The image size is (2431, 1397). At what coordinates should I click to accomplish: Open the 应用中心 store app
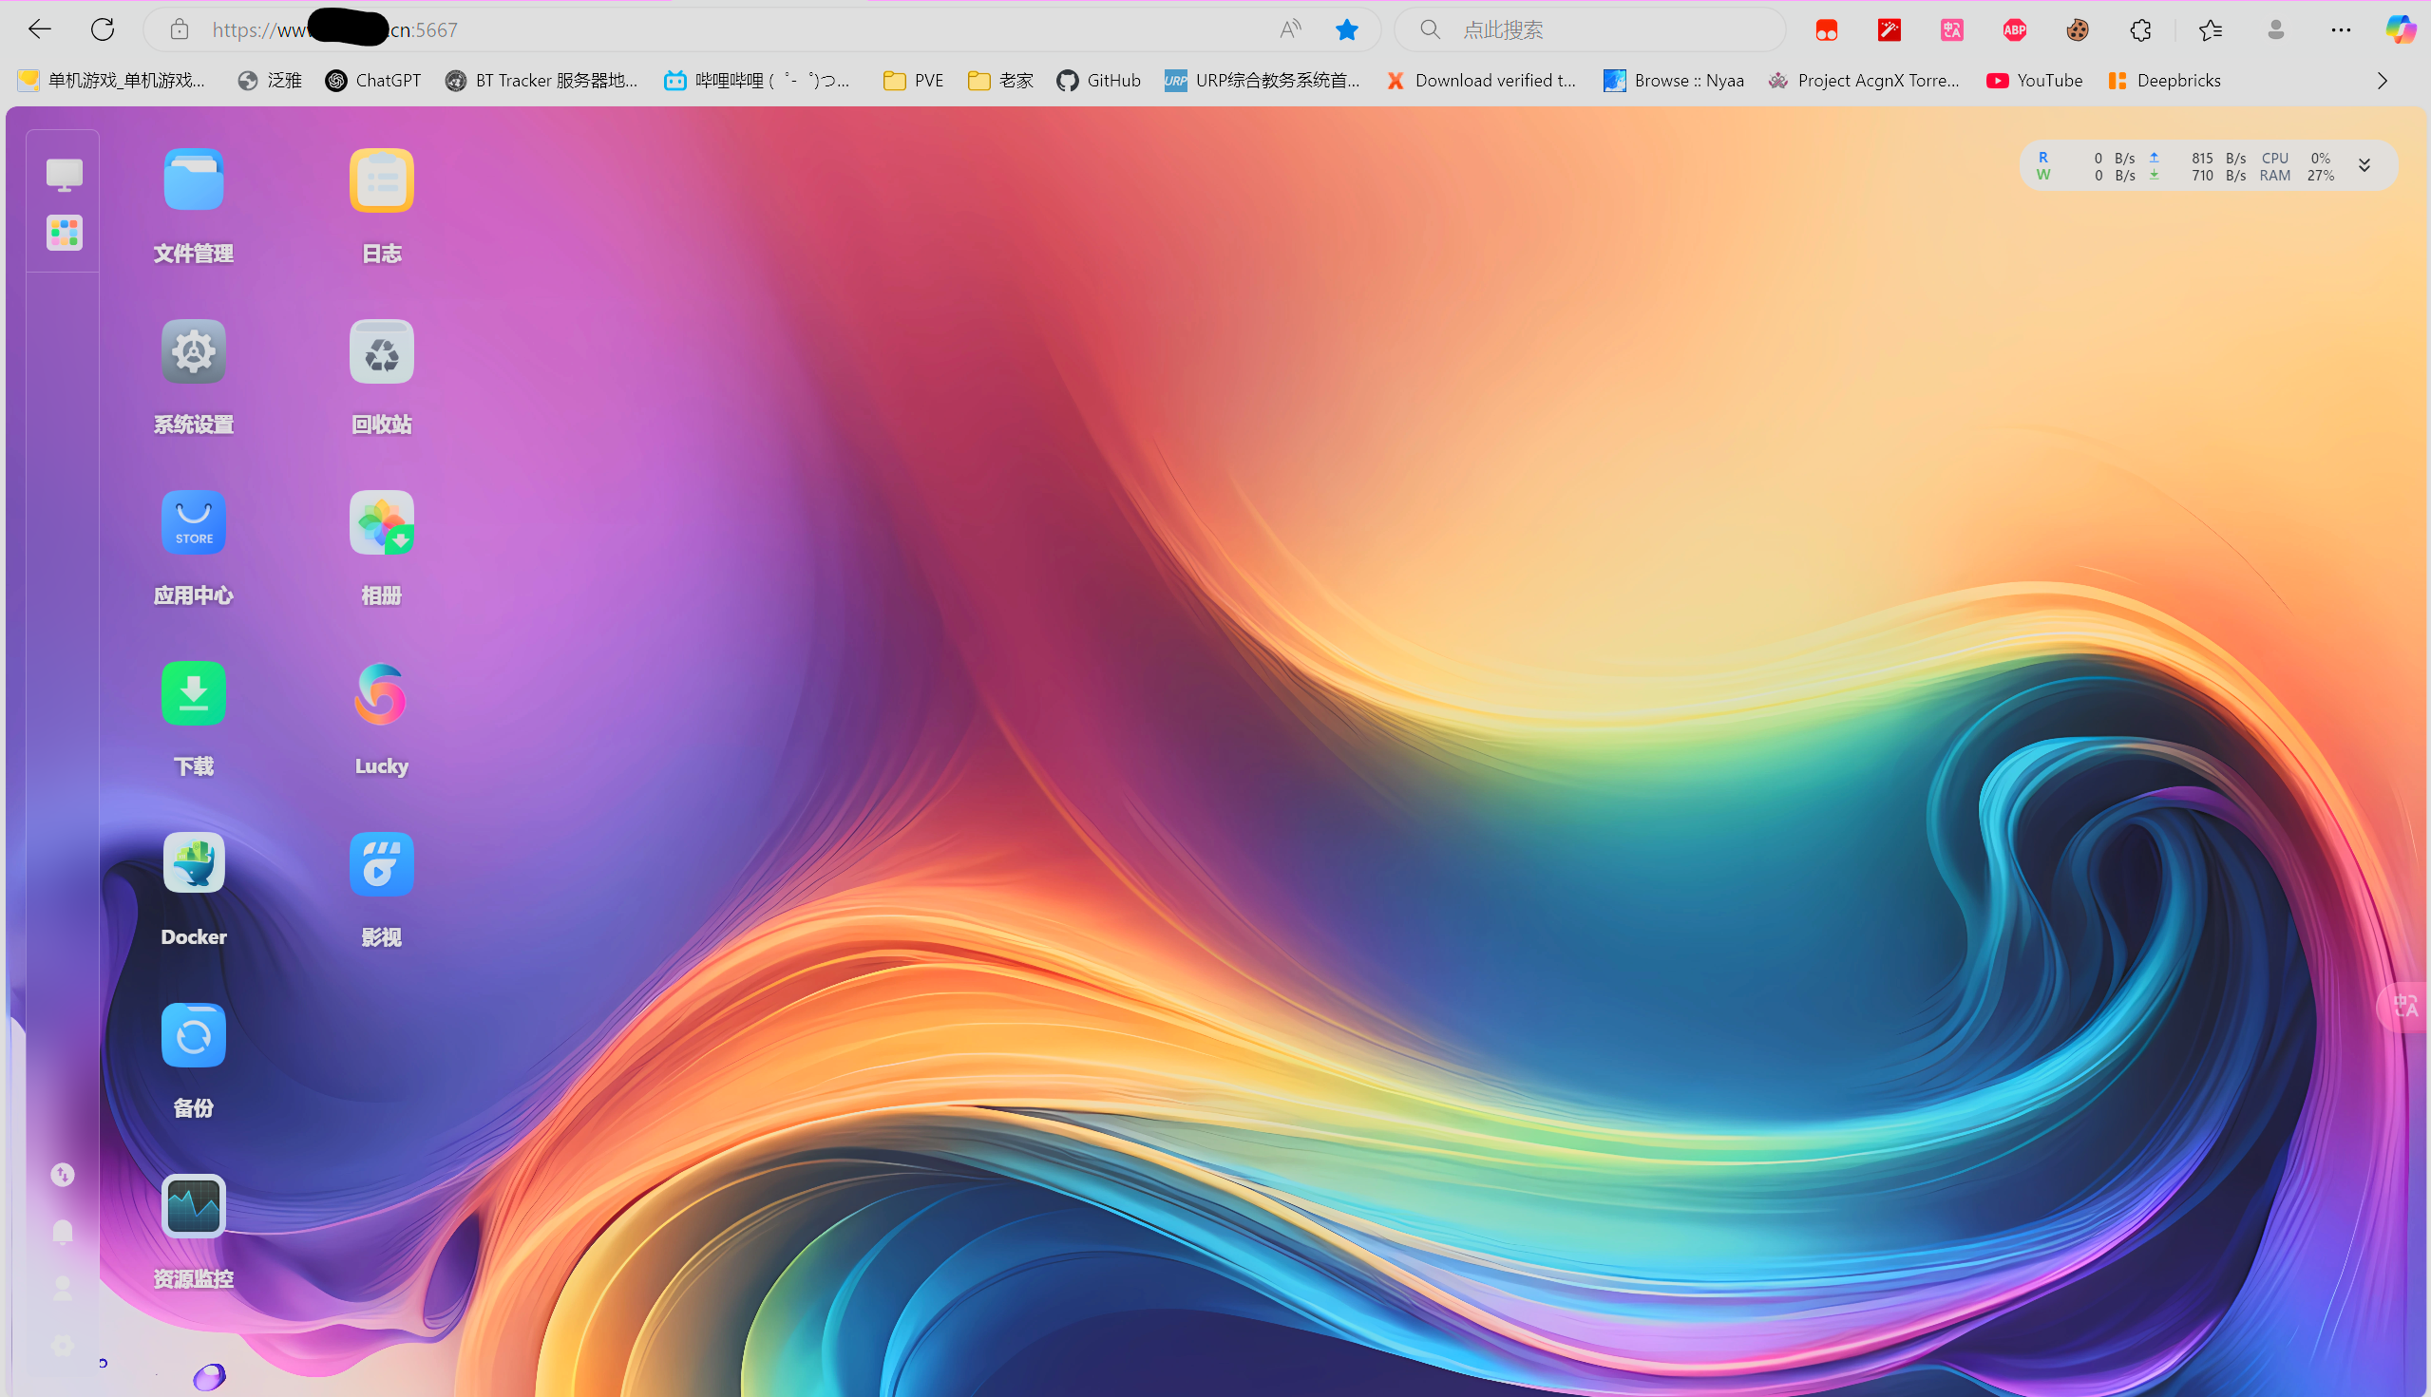(193, 523)
